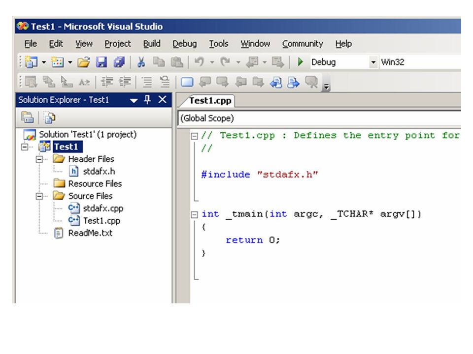
Task: Collapse the Header Files folder
Action: [39, 159]
